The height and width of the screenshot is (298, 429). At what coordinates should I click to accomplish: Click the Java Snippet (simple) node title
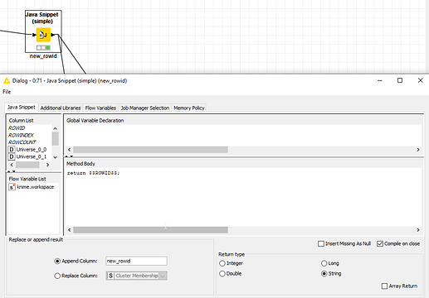(x=42, y=17)
